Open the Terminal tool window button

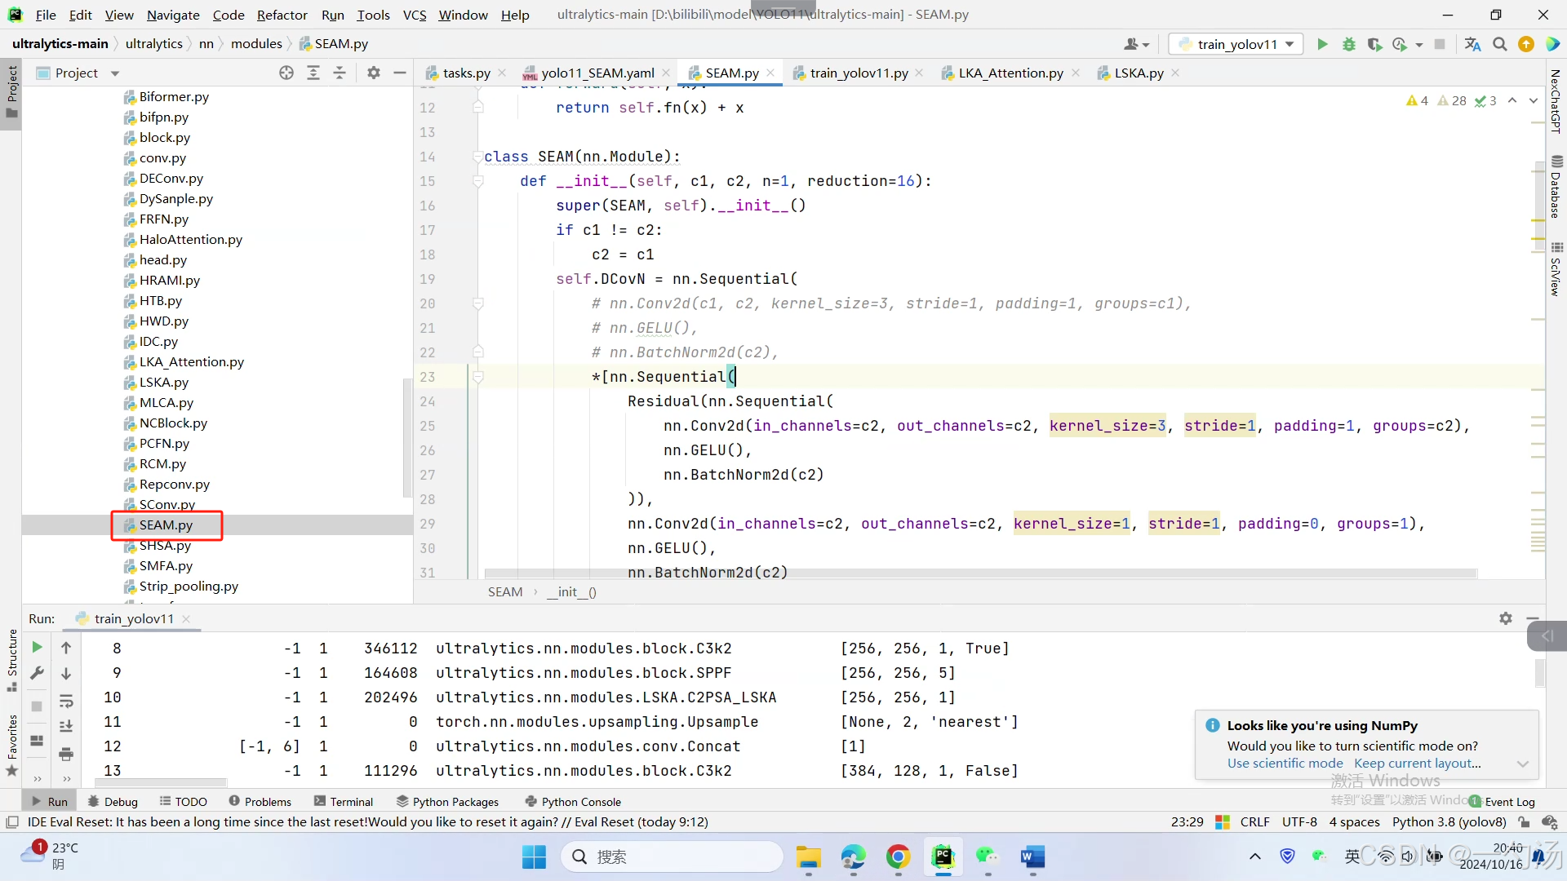pyautogui.click(x=344, y=802)
